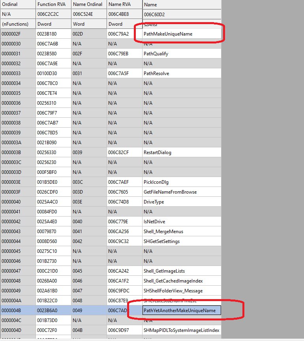The image size is (304, 341).
Task: Click name RVA 006C79EB
Action: 124,54
